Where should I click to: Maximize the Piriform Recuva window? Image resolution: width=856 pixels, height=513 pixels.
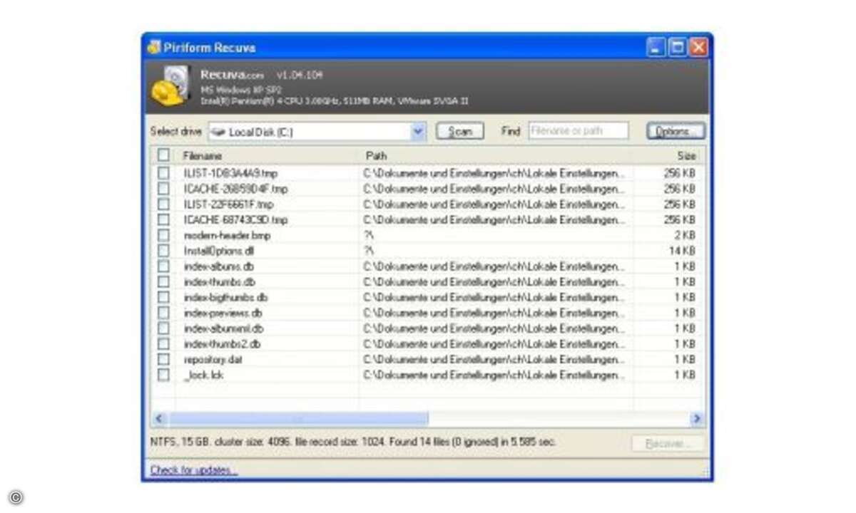[678, 48]
